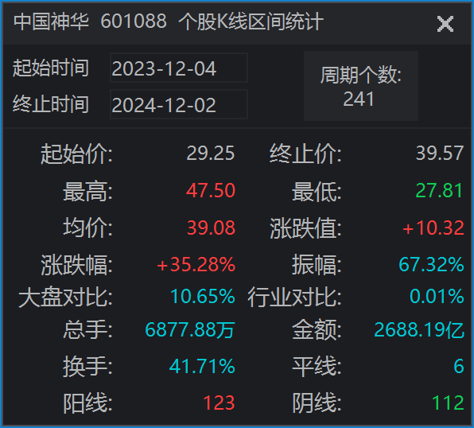Click the 阴线 count 112

[448, 403]
